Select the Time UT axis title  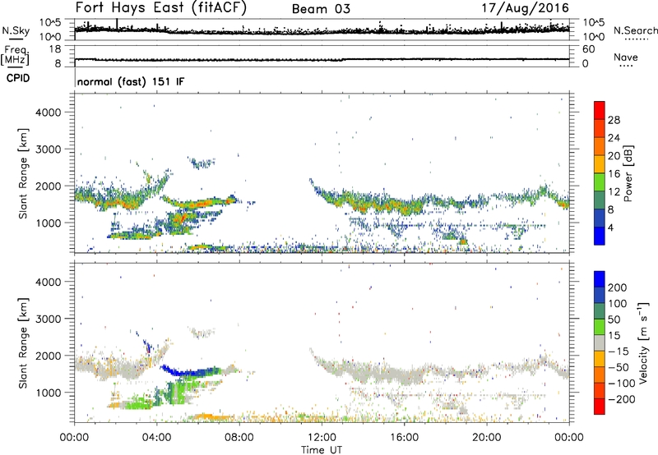pyautogui.click(x=322, y=450)
